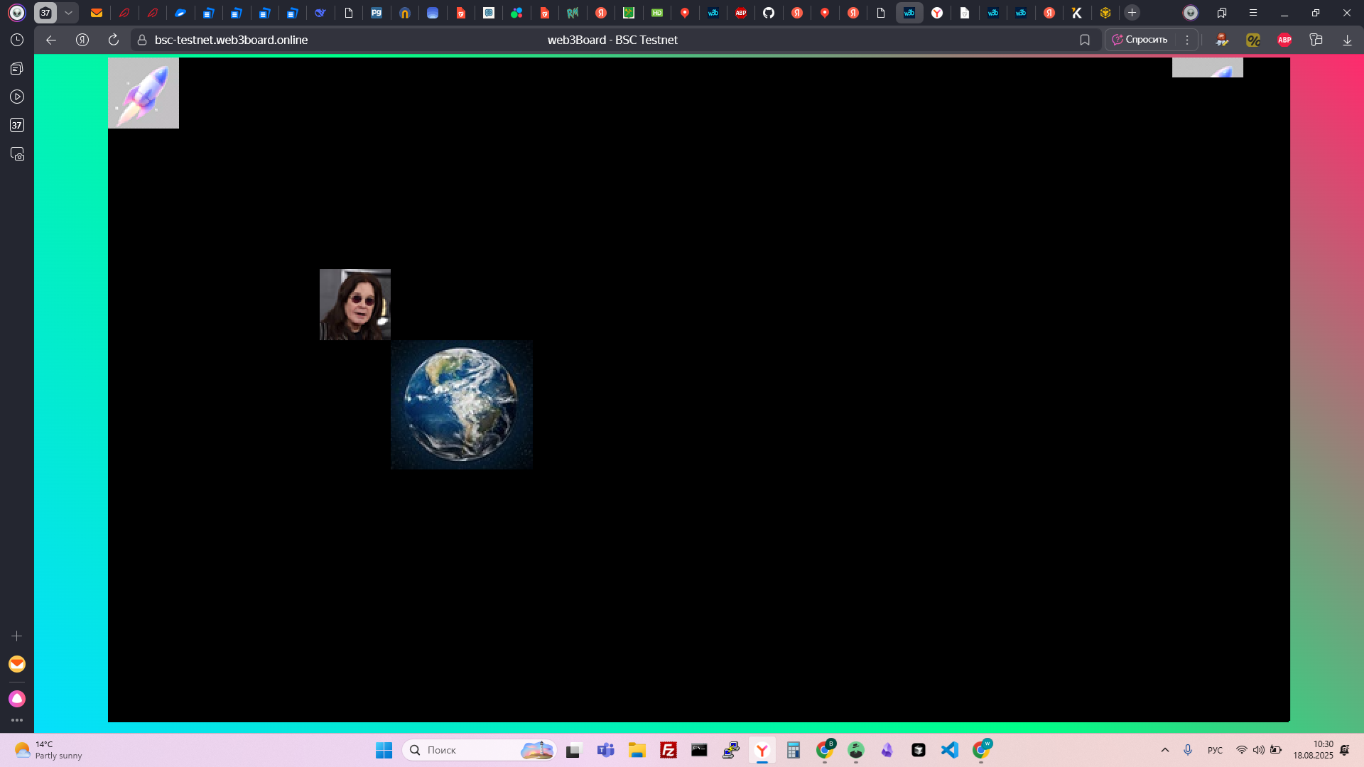
Task: Open the downloads arrow icon
Action: 1347,40
